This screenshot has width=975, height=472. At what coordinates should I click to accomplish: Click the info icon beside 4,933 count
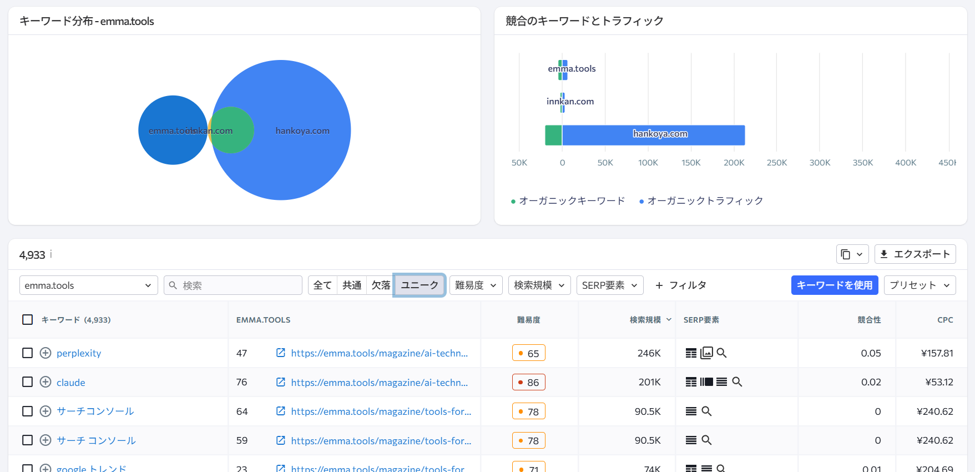[51, 254]
